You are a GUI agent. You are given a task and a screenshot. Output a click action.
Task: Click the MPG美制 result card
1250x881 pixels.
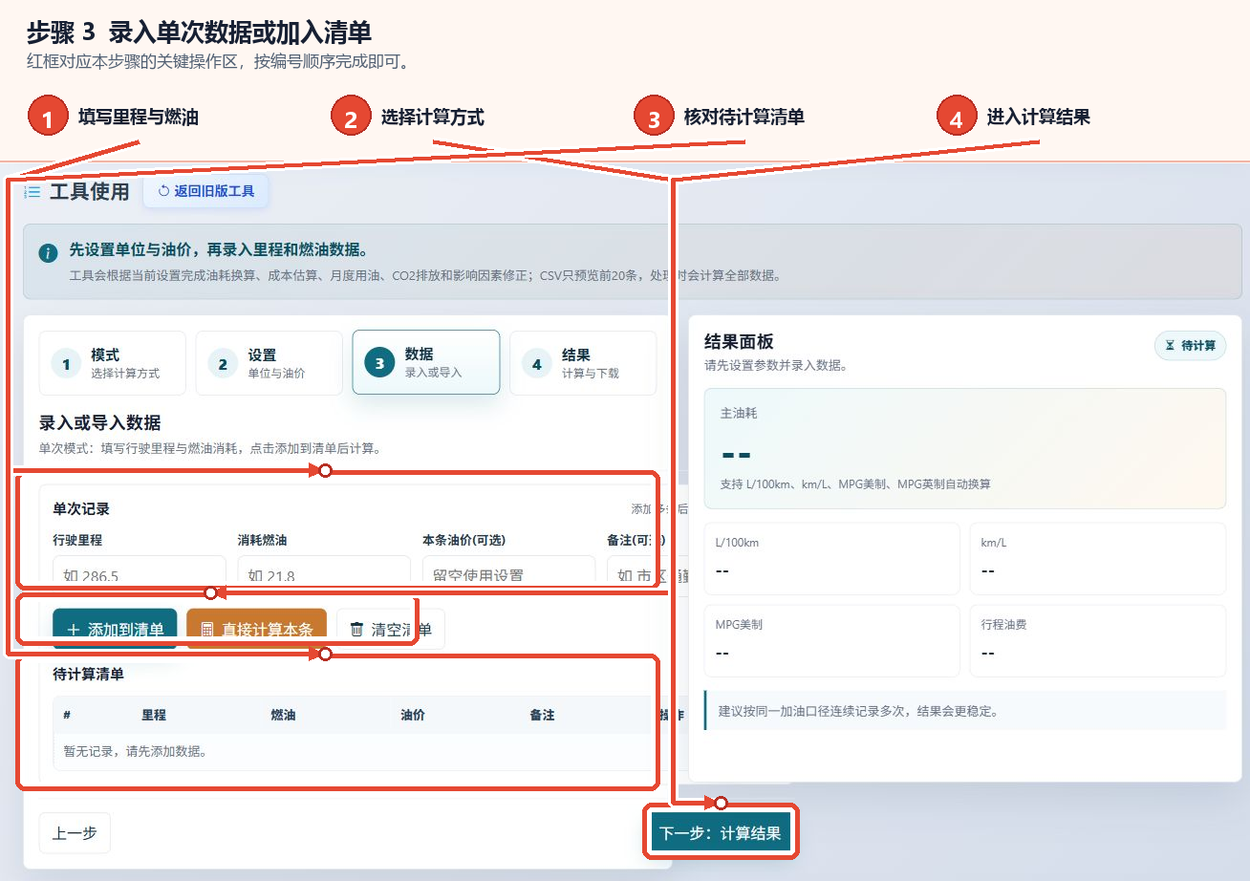click(x=831, y=640)
